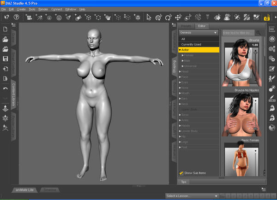Click the Undo arrow in left sidebar
The width and height of the screenshot is (277, 200).
[5, 88]
